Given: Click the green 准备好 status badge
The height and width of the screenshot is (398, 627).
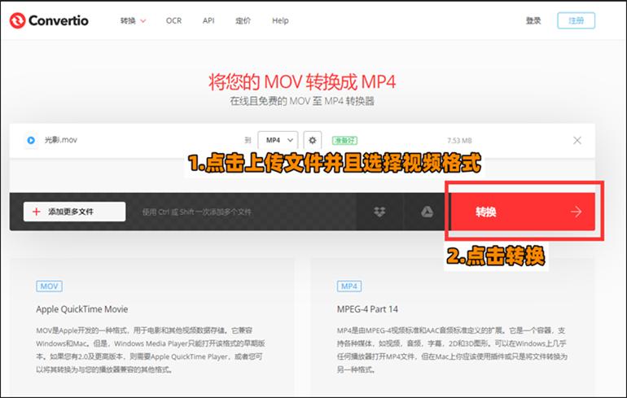Looking at the screenshot, I should click(x=344, y=141).
